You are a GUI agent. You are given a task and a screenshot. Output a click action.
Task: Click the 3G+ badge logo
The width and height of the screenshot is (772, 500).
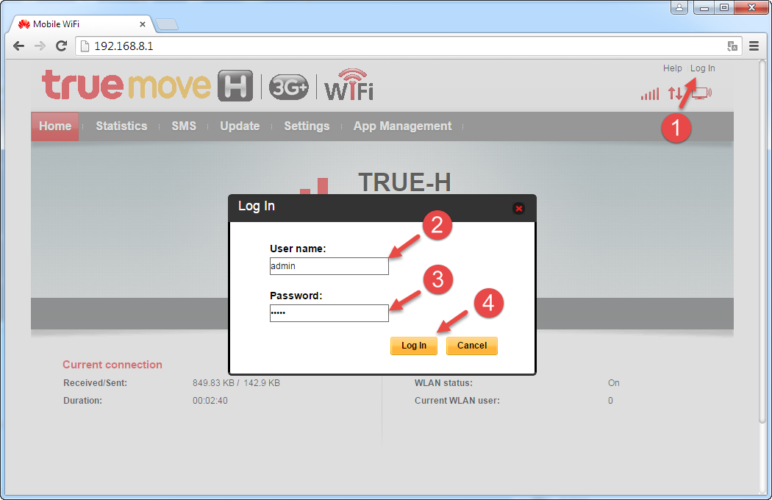288,87
